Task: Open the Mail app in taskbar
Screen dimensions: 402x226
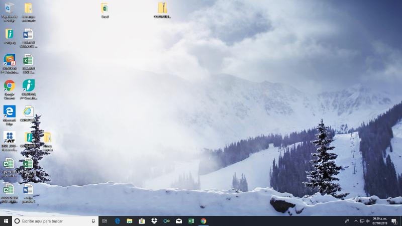Action: coord(179,221)
